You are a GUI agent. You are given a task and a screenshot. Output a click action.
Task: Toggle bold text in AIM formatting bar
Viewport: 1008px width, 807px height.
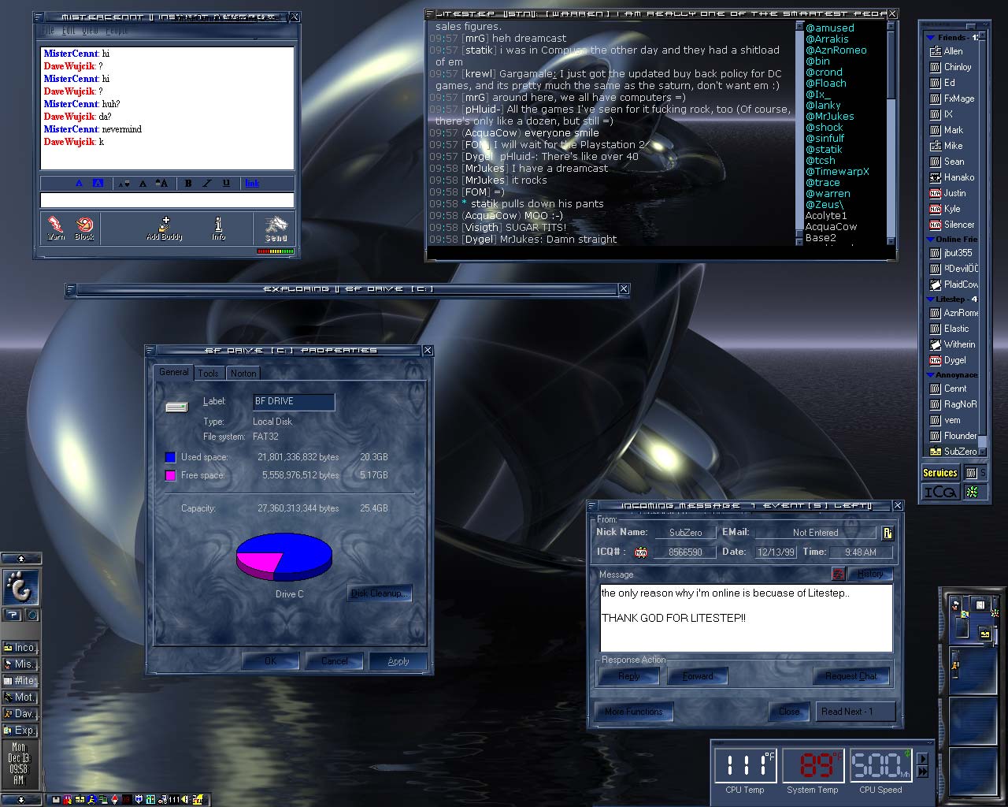pyautogui.click(x=188, y=183)
